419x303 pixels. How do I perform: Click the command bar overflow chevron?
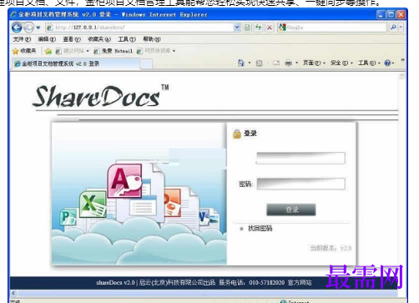point(402,60)
